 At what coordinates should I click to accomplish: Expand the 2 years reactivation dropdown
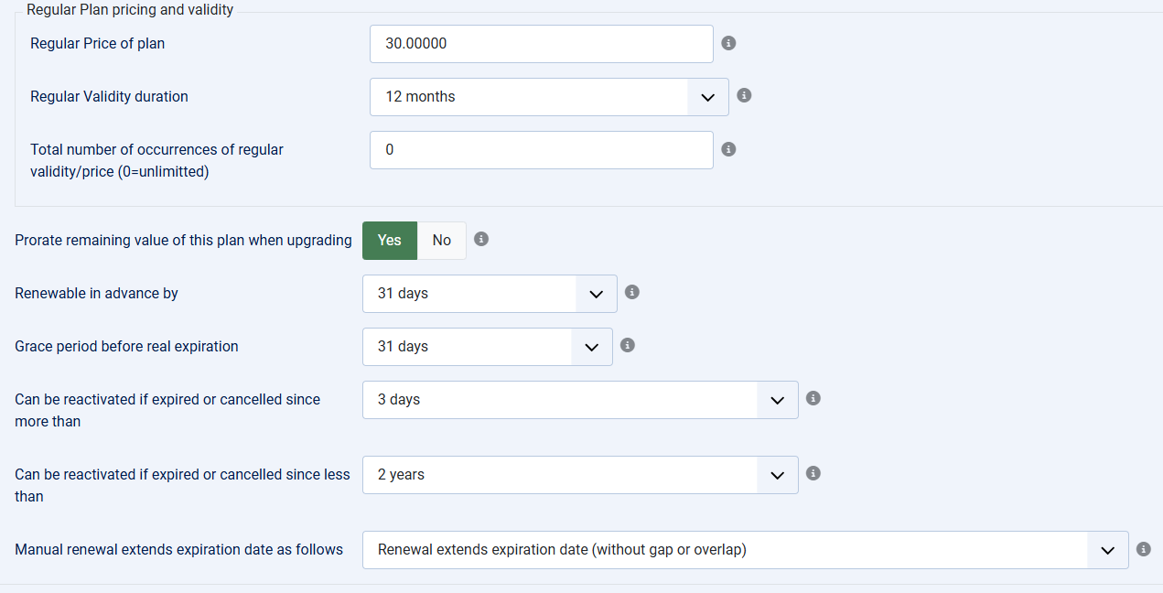click(580, 475)
